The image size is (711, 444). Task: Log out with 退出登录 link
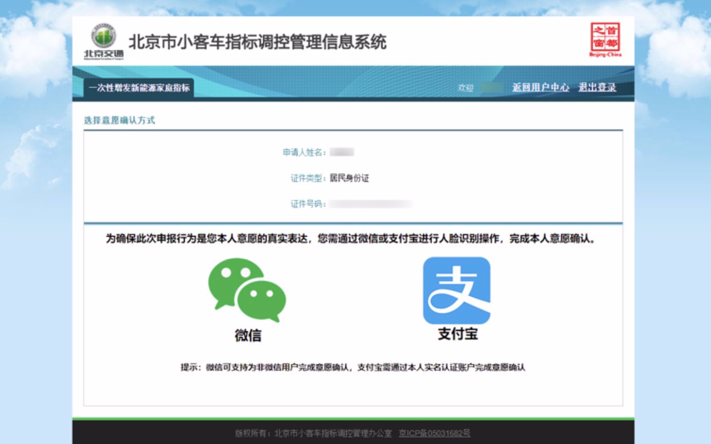[x=597, y=87]
